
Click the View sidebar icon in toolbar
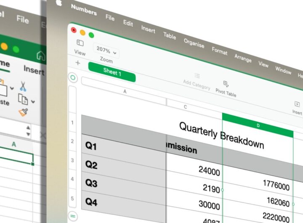[x=80, y=43]
